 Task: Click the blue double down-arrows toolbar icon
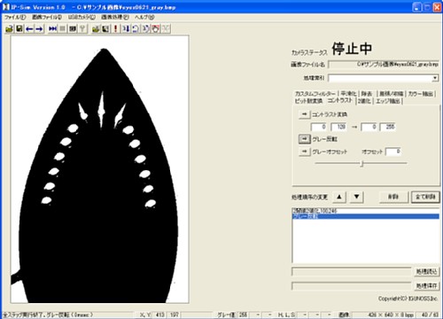point(126,28)
